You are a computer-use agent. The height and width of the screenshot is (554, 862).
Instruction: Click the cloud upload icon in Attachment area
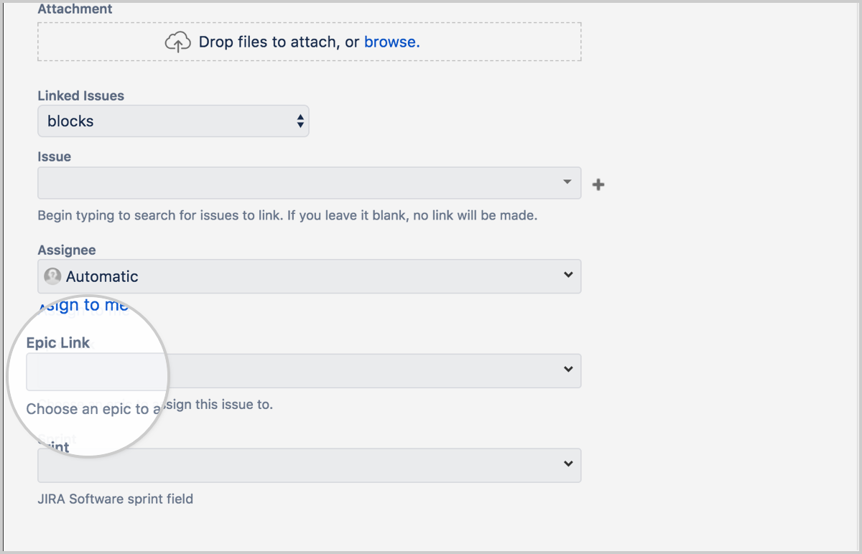click(x=177, y=42)
